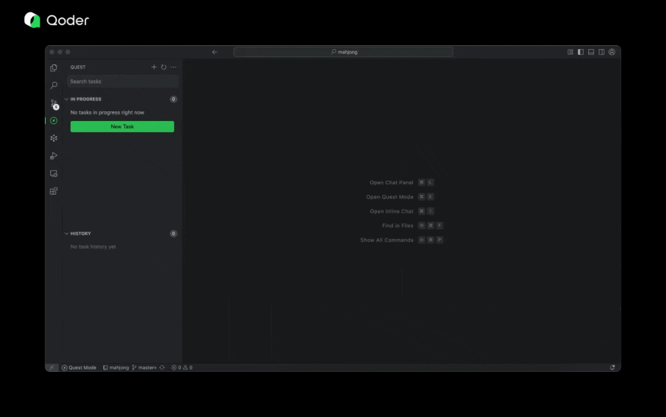This screenshot has height=417, width=666.
Task: Open the Remote Explorer monitor icon
Action: (x=53, y=174)
